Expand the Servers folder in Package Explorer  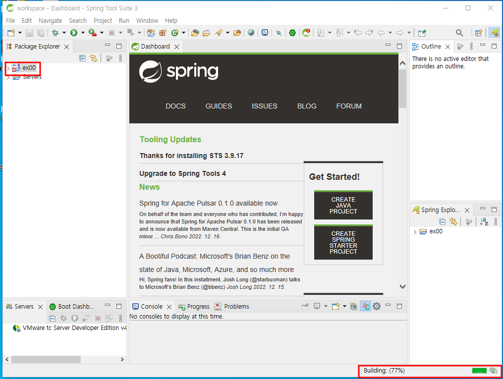point(8,77)
